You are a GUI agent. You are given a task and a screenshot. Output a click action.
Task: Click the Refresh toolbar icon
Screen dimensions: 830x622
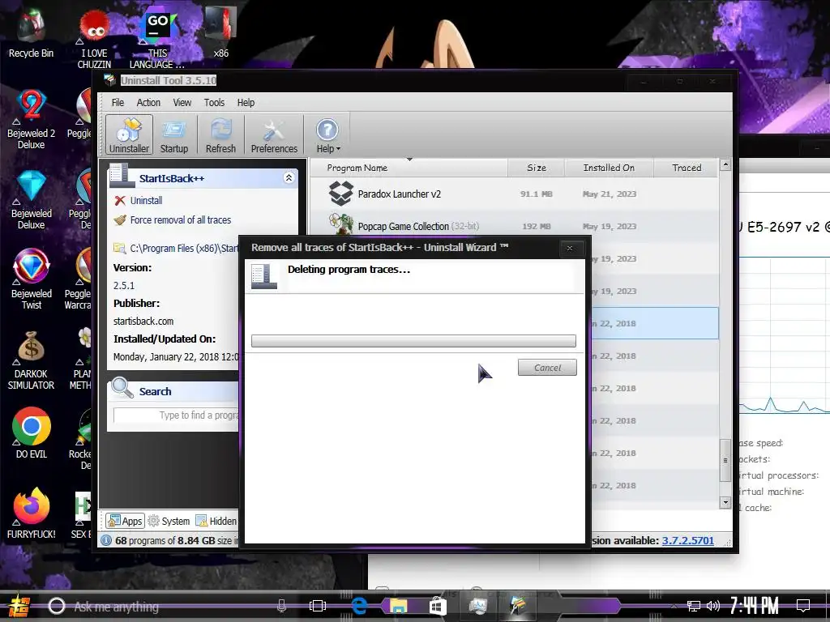[x=220, y=135]
